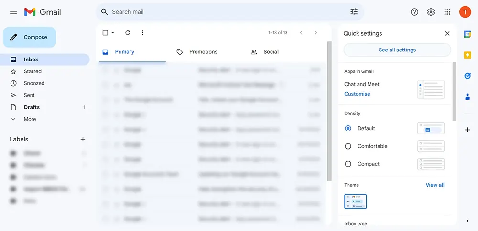478x231 pixels.
Task: Switch to the Promotions tab
Action: (x=203, y=52)
